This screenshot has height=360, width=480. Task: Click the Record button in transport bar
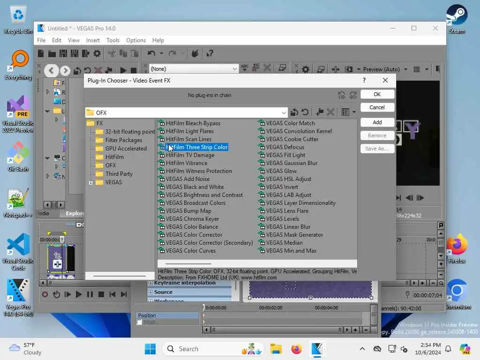(x=45, y=294)
